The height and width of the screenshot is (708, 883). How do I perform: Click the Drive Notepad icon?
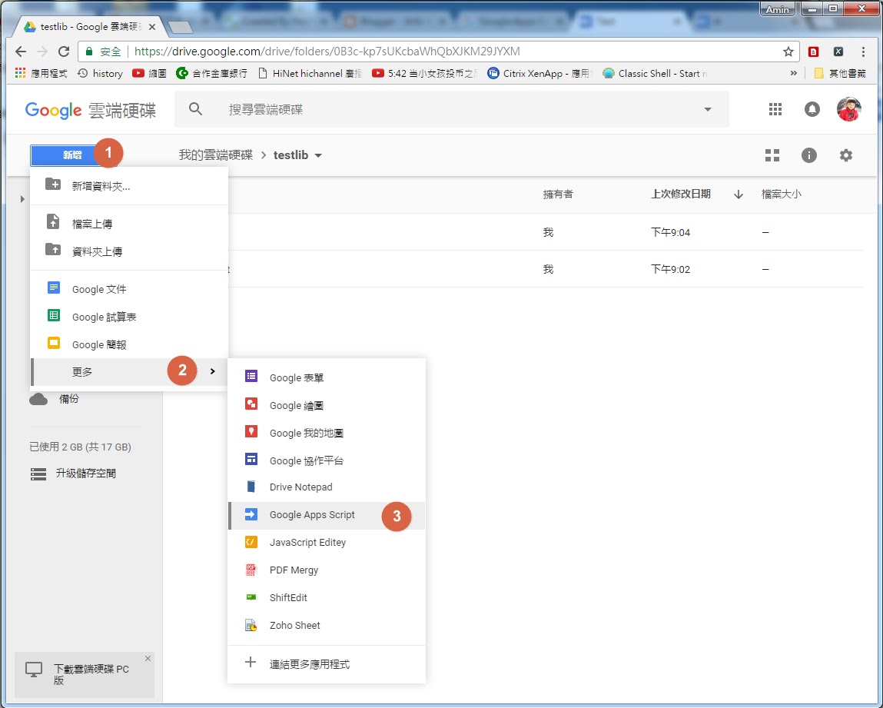pyautogui.click(x=251, y=486)
